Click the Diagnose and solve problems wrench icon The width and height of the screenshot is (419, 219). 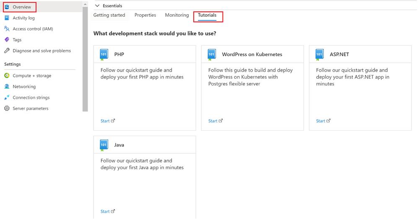7,51
